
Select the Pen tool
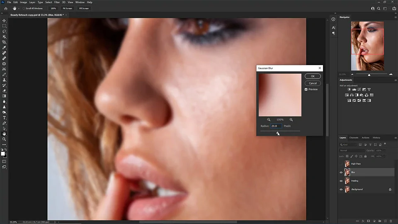(4, 123)
